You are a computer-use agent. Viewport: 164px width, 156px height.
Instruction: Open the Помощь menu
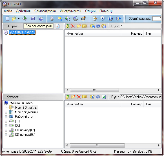[106, 11]
